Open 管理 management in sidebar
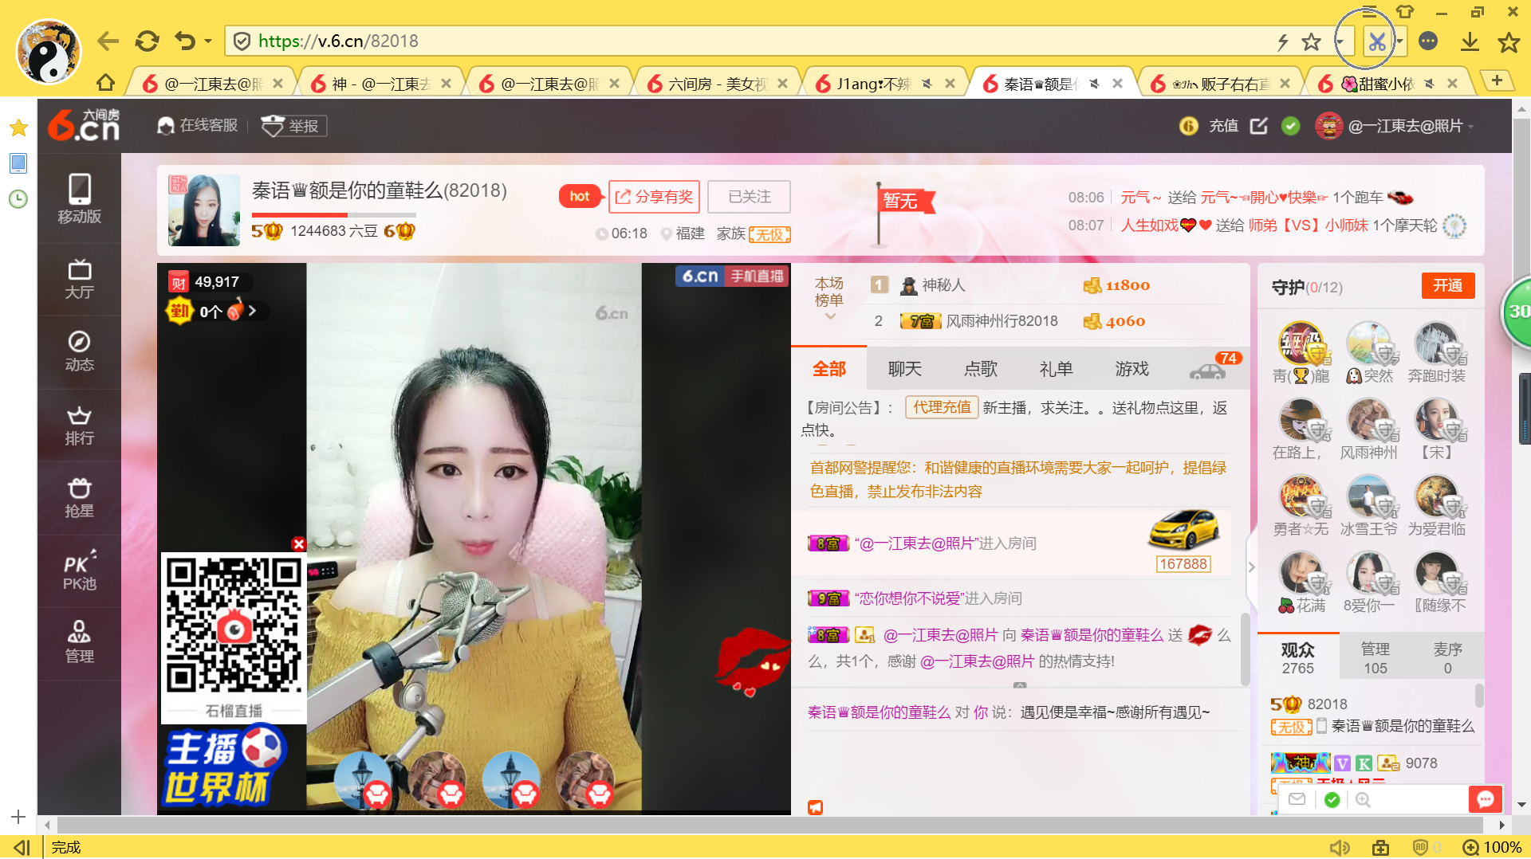This screenshot has width=1531, height=859. coord(79,643)
